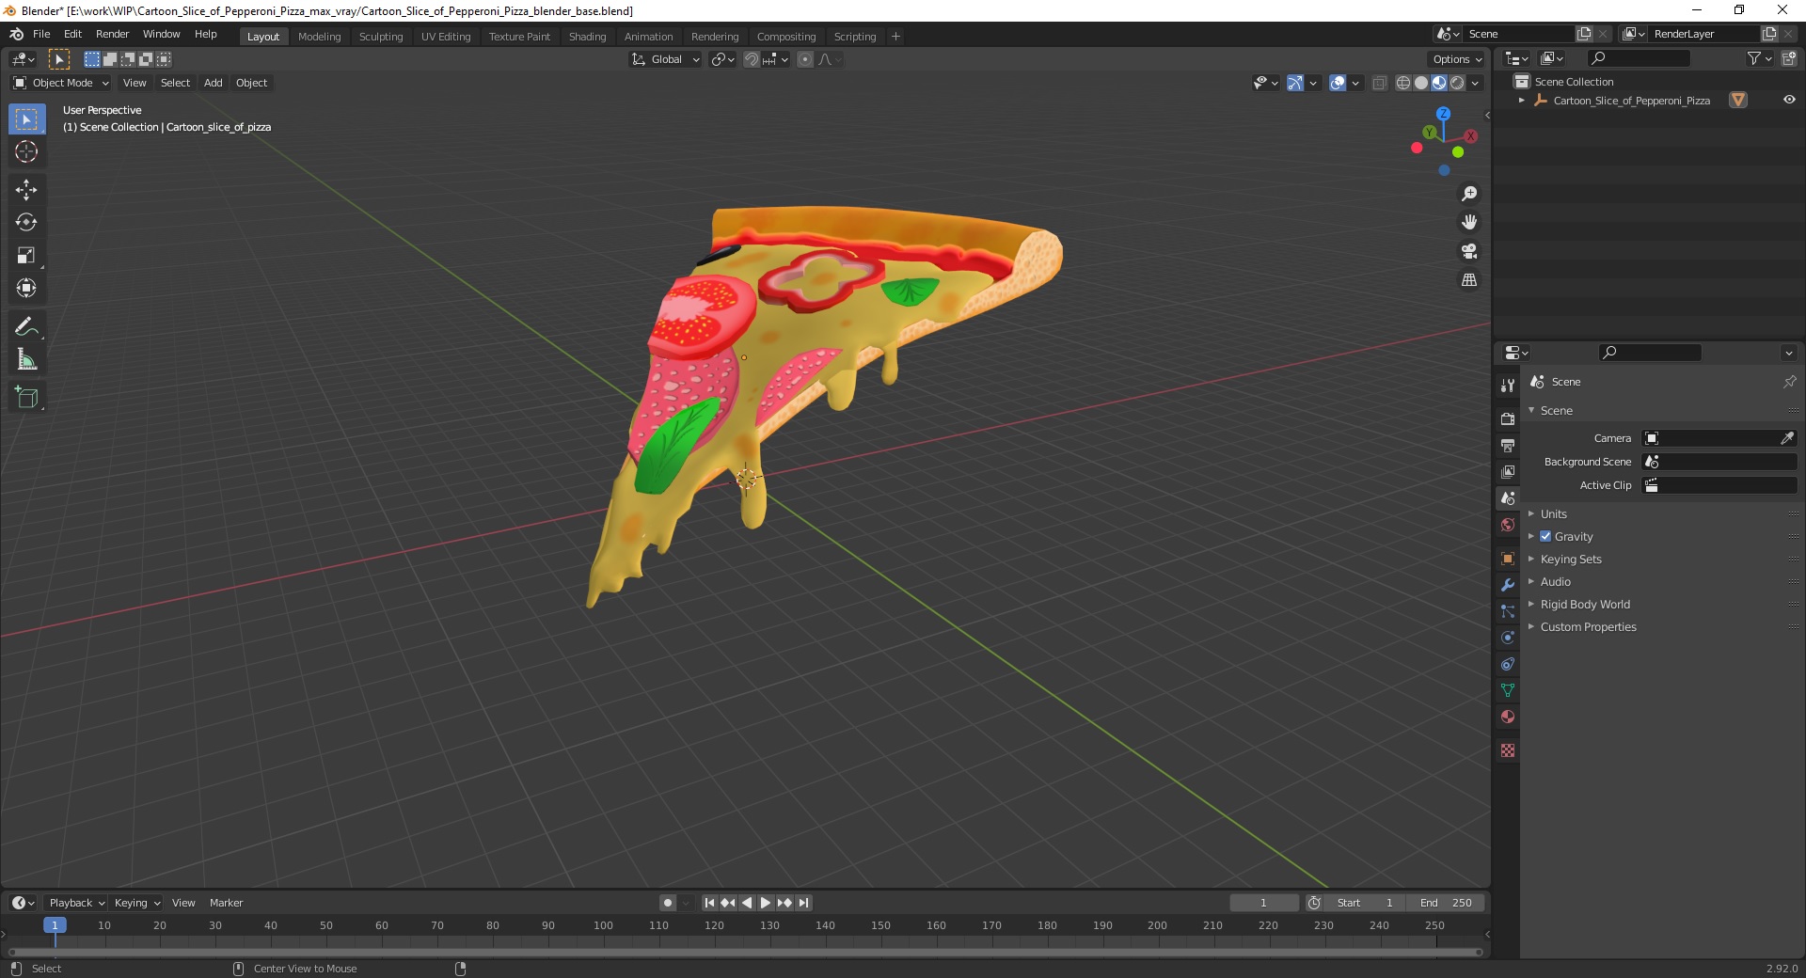Toggle viewport overlays display

point(1338,83)
